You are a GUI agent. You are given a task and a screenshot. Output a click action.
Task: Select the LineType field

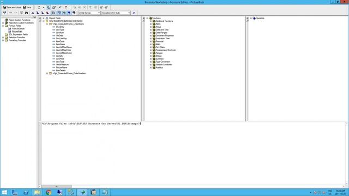click(x=60, y=30)
